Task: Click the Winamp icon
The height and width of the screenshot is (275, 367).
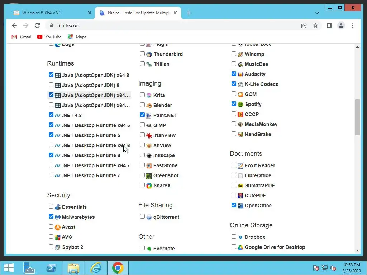Action: [240, 54]
